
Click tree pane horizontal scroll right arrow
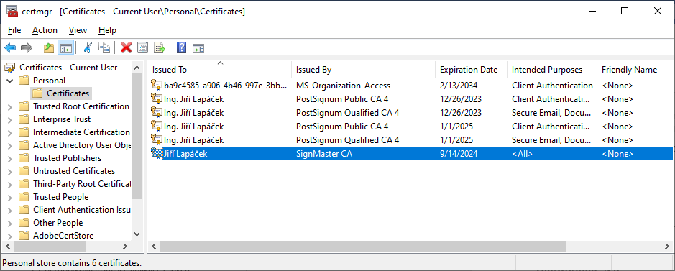tap(125, 246)
